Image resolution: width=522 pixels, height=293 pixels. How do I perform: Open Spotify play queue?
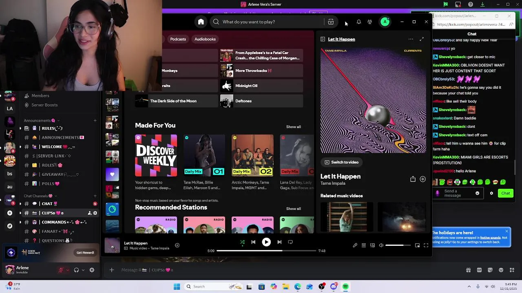[x=364, y=245]
